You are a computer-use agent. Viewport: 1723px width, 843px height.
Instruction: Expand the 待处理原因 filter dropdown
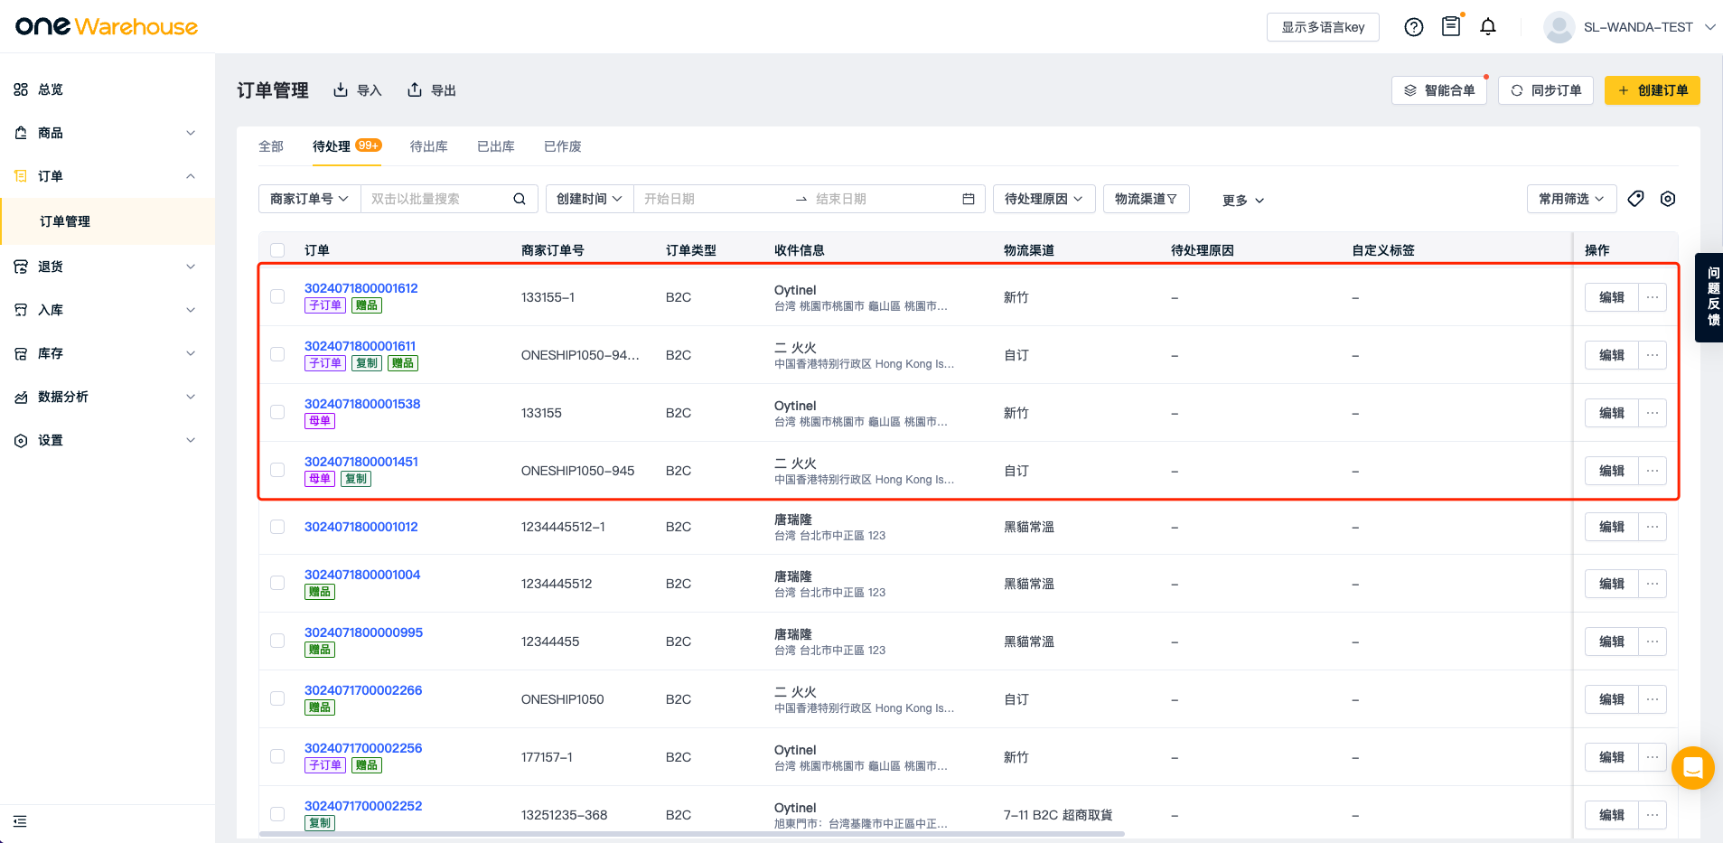[x=1044, y=199]
